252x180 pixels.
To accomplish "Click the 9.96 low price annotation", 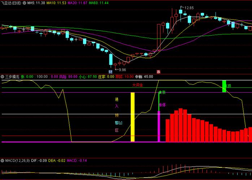I will coord(122,69).
